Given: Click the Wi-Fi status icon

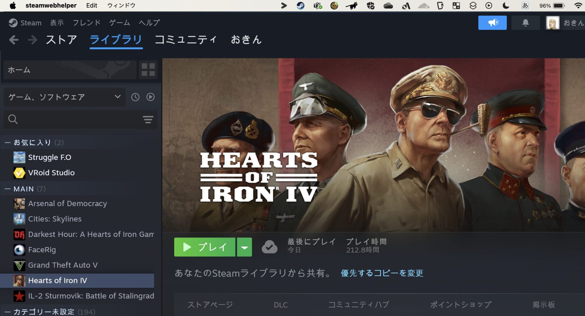Looking at the screenshot, I should (x=578, y=5).
